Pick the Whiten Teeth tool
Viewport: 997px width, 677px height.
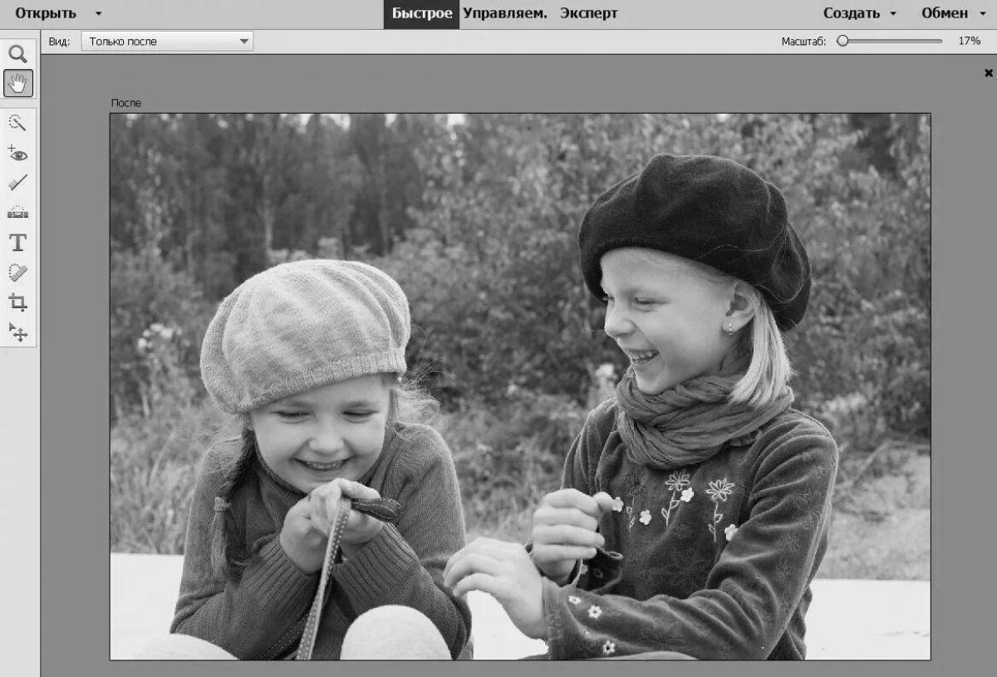point(18,183)
